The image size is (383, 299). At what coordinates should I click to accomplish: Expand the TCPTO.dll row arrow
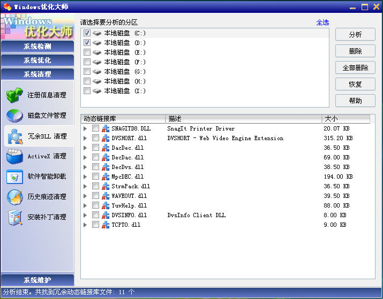[85, 225]
